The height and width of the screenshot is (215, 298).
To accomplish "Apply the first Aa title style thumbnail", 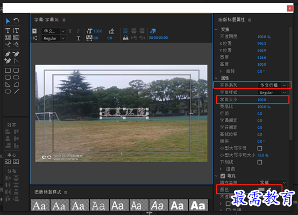I will point(40,205).
